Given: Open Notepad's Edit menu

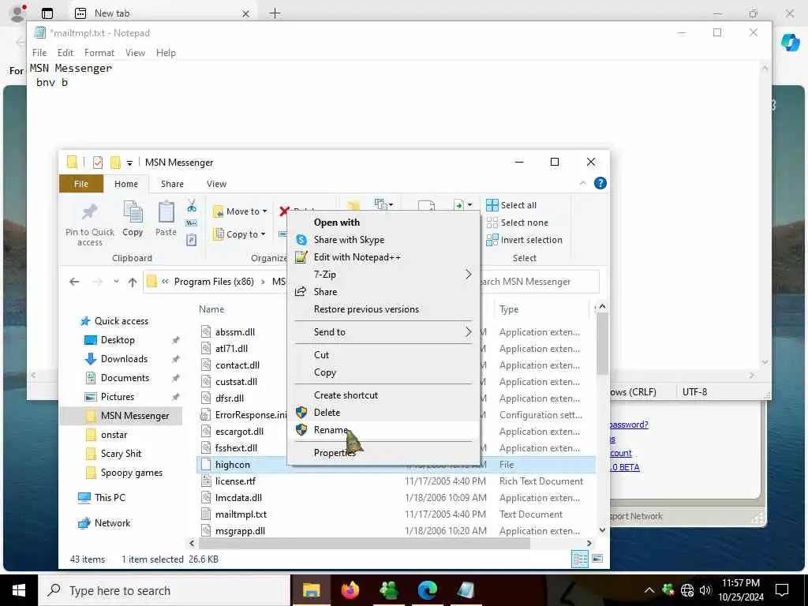Looking at the screenshot, I should coord(65,53).
